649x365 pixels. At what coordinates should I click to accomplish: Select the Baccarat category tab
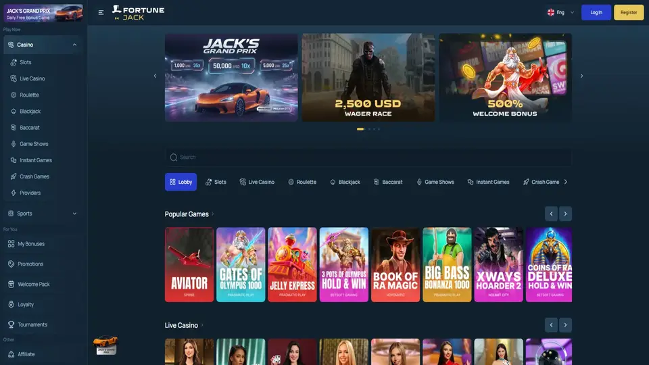(x=388, y=182)
